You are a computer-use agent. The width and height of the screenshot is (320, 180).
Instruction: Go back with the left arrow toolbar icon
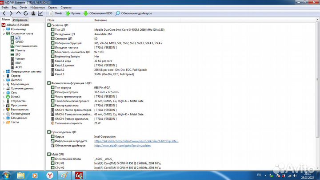point(4,13)
